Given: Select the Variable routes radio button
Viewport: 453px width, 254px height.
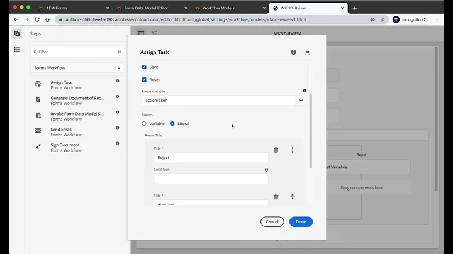Looking at the screenshot, I should pos(144,123).
